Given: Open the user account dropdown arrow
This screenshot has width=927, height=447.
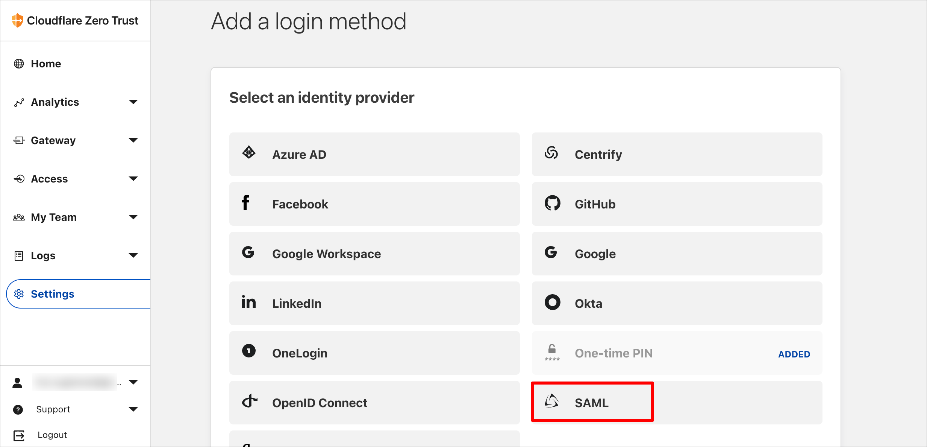Looking at the screenshot, I should pyautogui.click(x=133, y=382).
